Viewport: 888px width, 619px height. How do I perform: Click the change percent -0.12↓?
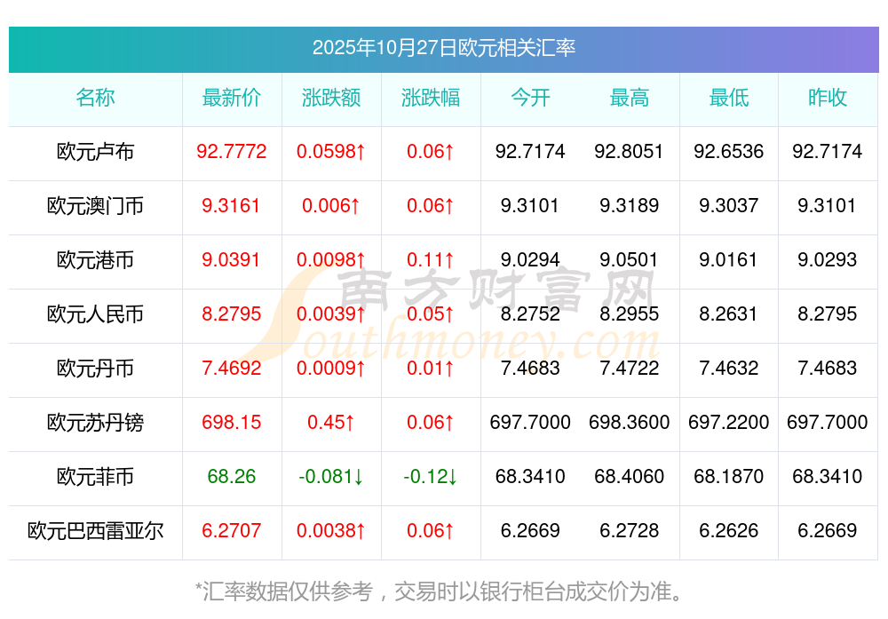point(431,476)
